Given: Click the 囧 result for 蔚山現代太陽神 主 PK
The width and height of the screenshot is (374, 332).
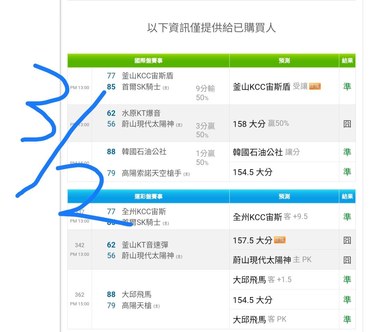Looking at the screenshot, I should (x=347, y=260).
